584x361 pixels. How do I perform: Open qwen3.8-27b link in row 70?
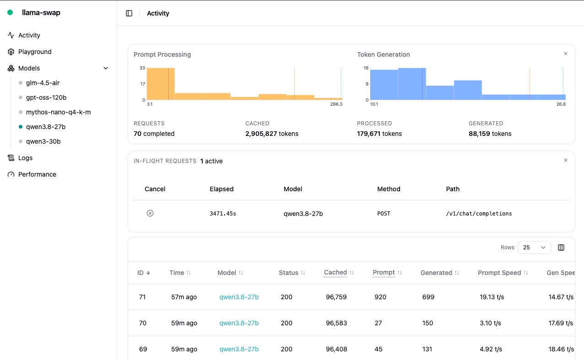239,323
